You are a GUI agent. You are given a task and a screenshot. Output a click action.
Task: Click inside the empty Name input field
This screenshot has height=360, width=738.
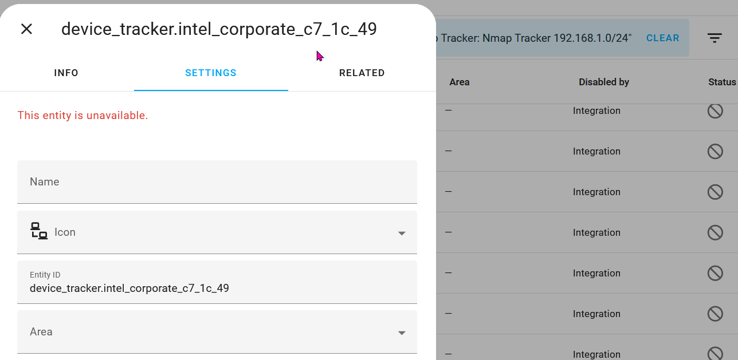[x=217, y=181]
